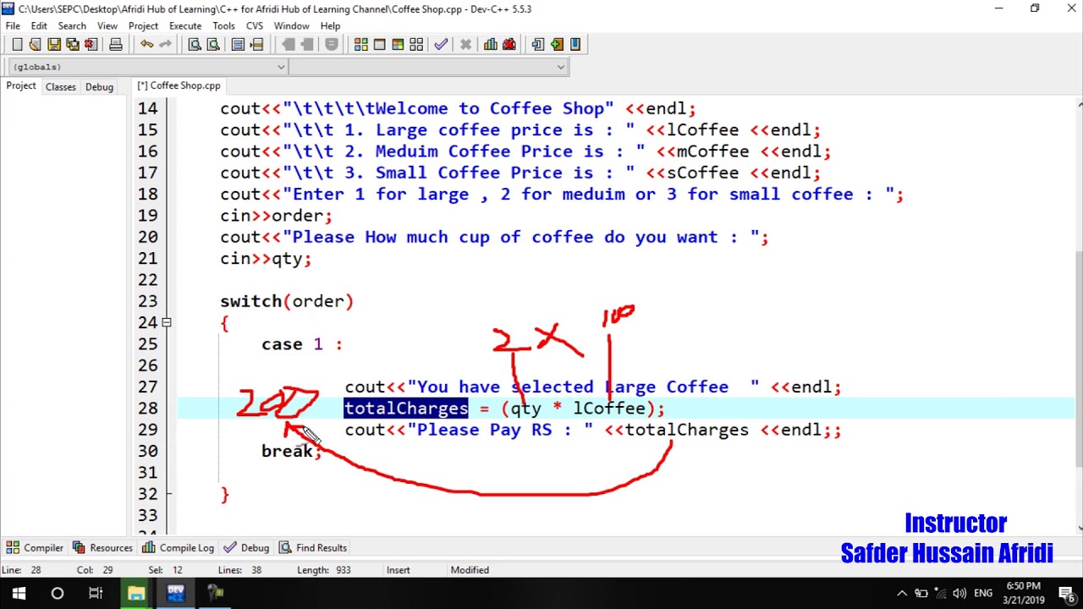Click the Close file red-X icon
Viewport: 1083px width, 609px height.
coord(91,44)
